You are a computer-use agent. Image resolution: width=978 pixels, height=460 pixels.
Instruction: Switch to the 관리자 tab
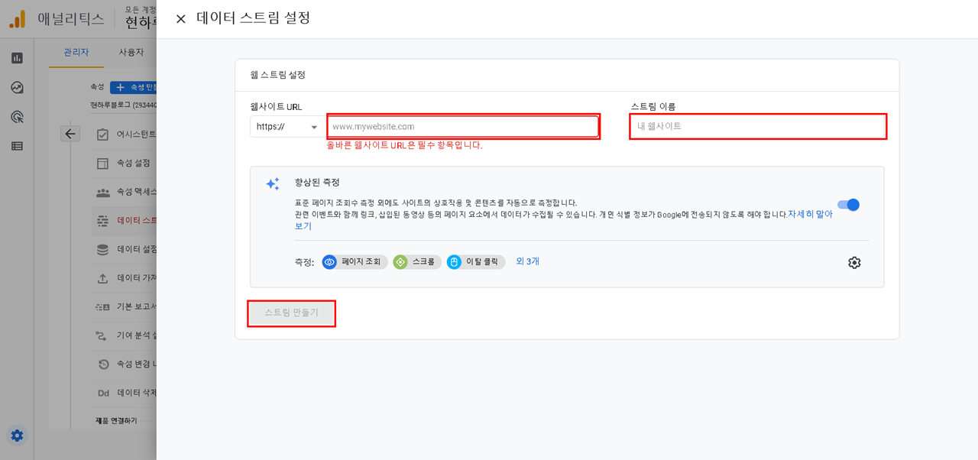pyautogui.click(x=76, y=52)
